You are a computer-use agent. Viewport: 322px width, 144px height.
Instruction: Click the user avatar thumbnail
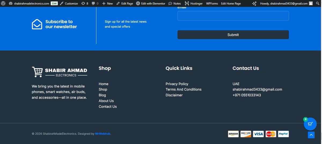[311, 3]
